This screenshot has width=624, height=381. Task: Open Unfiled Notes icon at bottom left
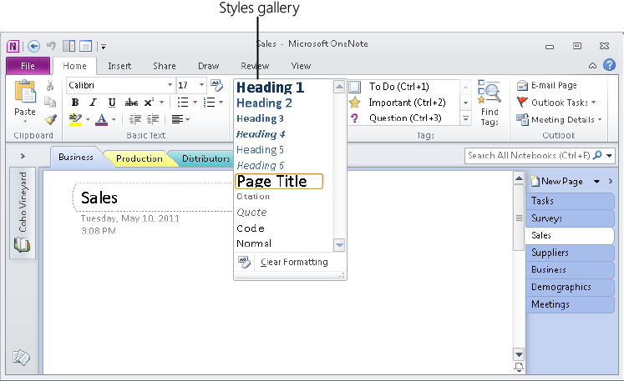click(x=21, y=358)
